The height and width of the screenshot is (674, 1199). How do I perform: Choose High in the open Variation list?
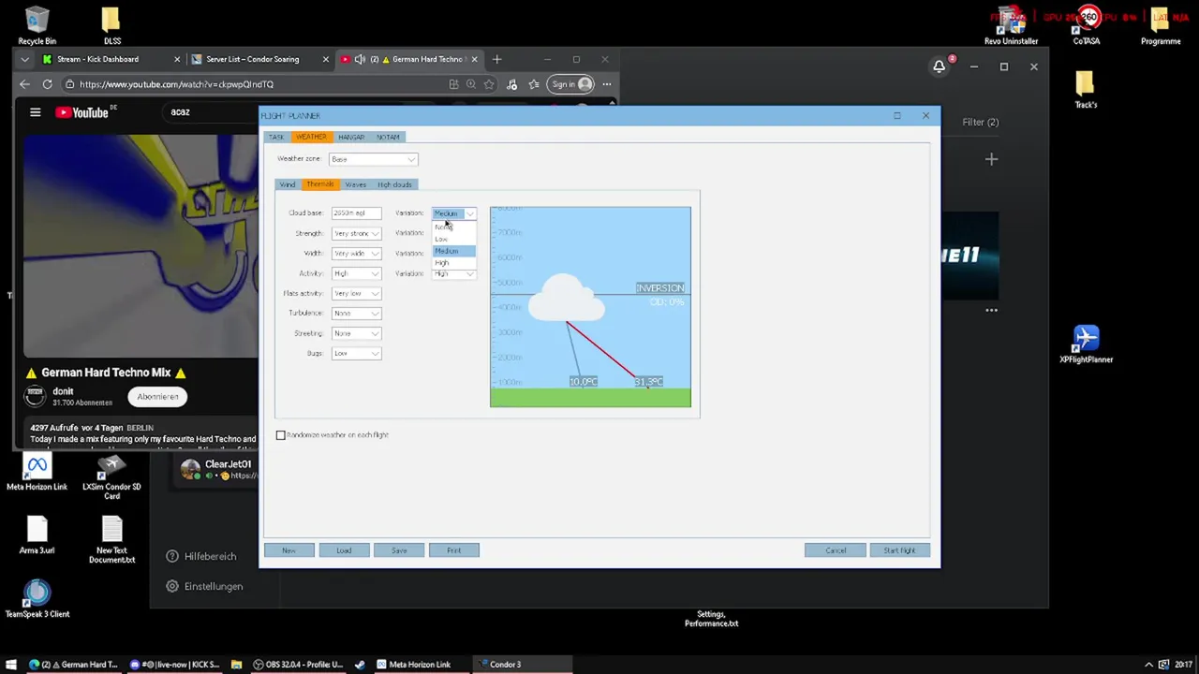[454, 263]
